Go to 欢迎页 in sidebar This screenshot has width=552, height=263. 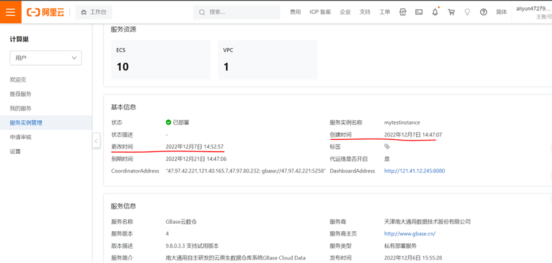pos(18,80)
